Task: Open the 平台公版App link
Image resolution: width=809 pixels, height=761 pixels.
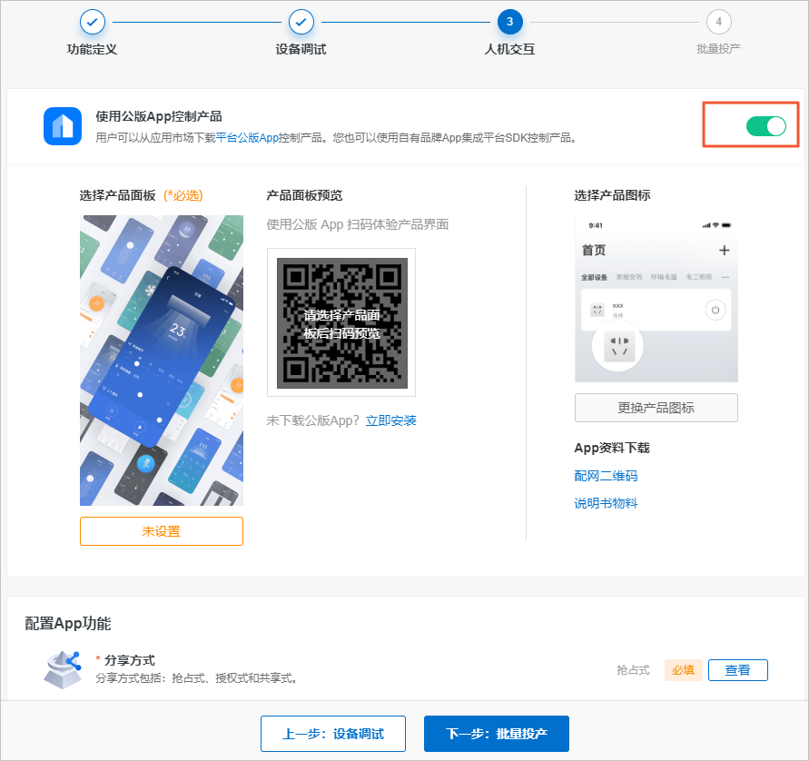Action: pos(247,138)
